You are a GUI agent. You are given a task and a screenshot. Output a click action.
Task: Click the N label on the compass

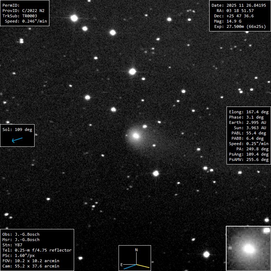coord(137,250)
